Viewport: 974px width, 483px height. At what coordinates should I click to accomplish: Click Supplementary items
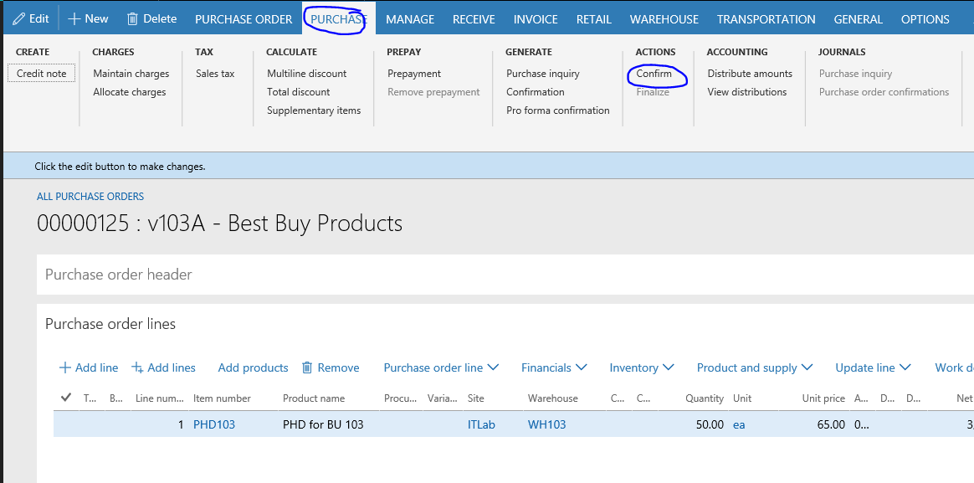pyautogui.click(x=314, y=110)
